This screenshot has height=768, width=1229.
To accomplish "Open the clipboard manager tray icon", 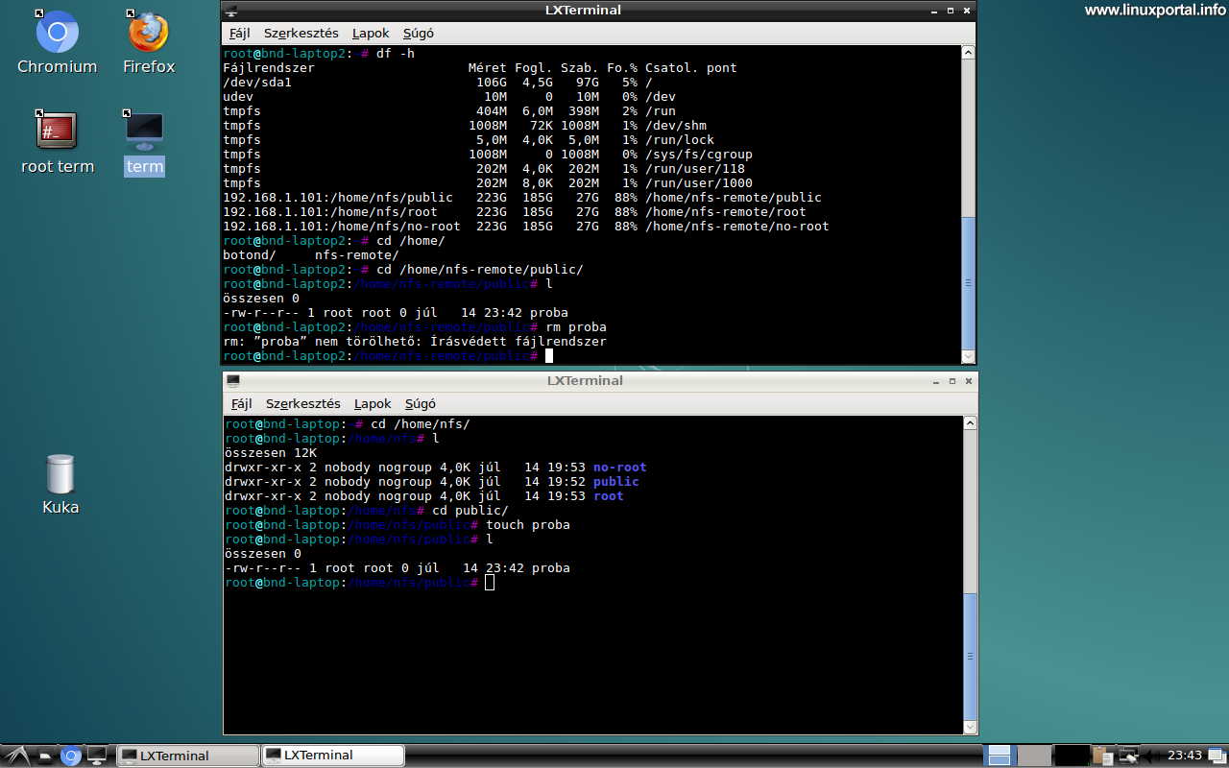I will [1102, 756].
